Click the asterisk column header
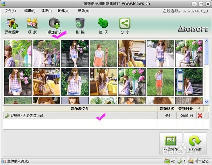The height and width of the screenshot is (165, 212). coord(199,109)
